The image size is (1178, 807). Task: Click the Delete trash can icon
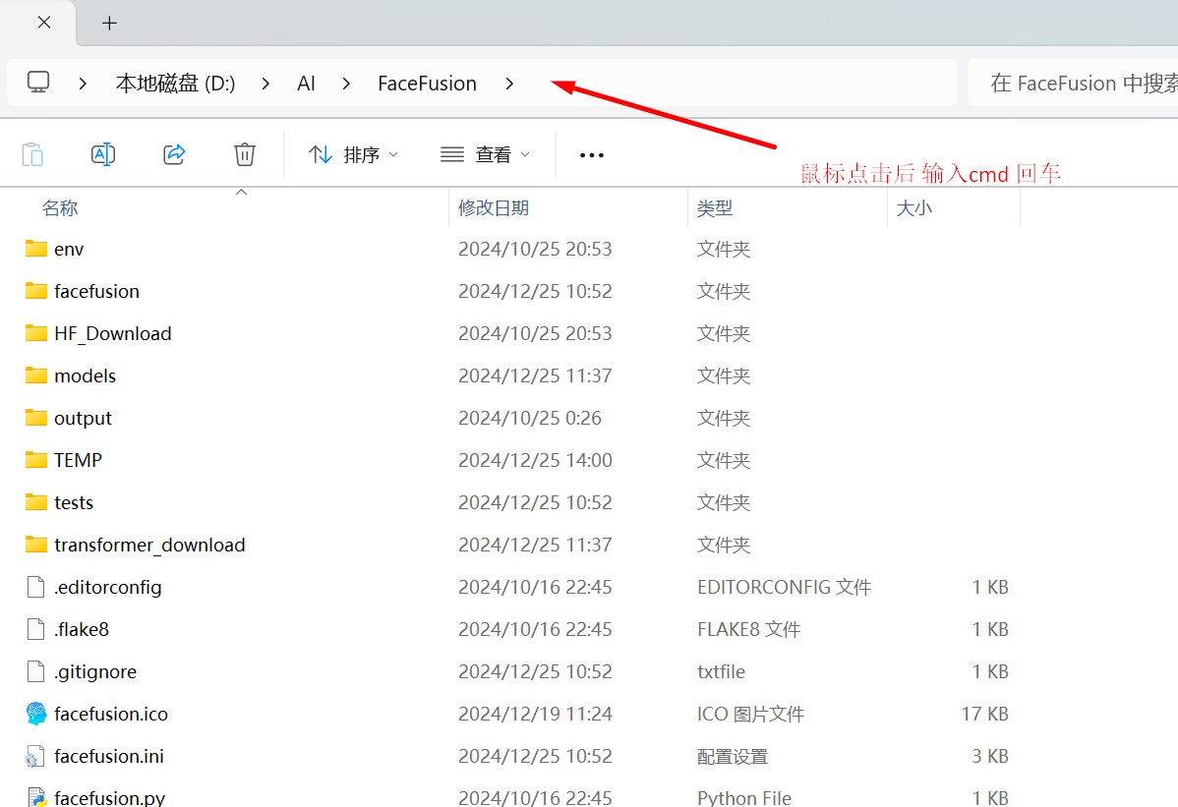pyautogui.click(x=244, y=154)
